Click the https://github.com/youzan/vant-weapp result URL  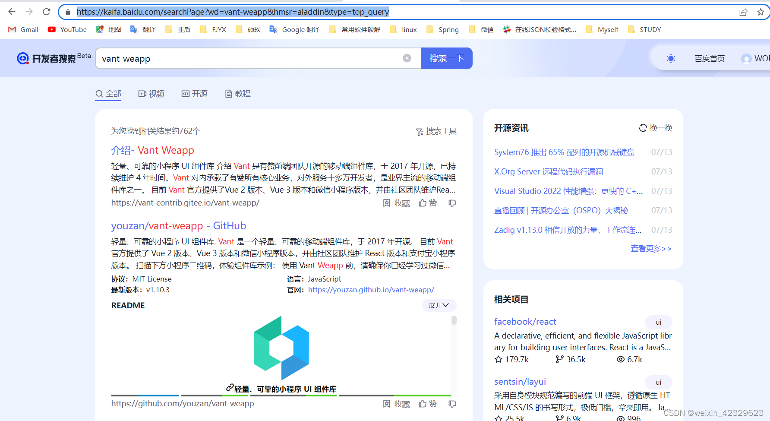[x=183, y=404]
